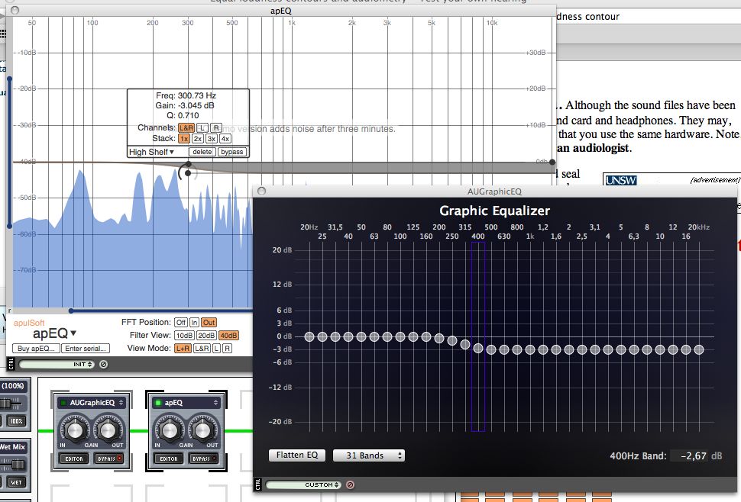Open the apEQ slot EDITOR
This screenshot has height=502, width=741.
point(168,459)
